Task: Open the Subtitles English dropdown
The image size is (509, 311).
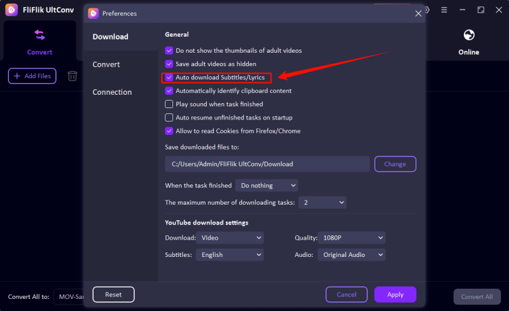Action: tap(230, 255)
